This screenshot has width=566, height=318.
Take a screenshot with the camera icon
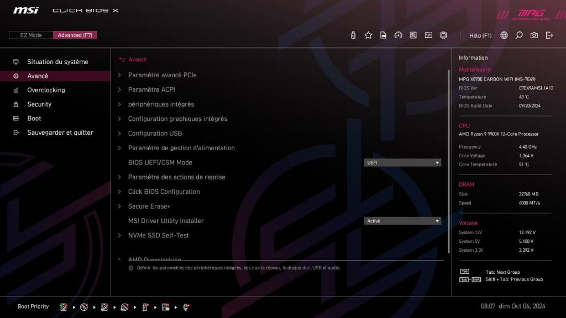[533, 35]
